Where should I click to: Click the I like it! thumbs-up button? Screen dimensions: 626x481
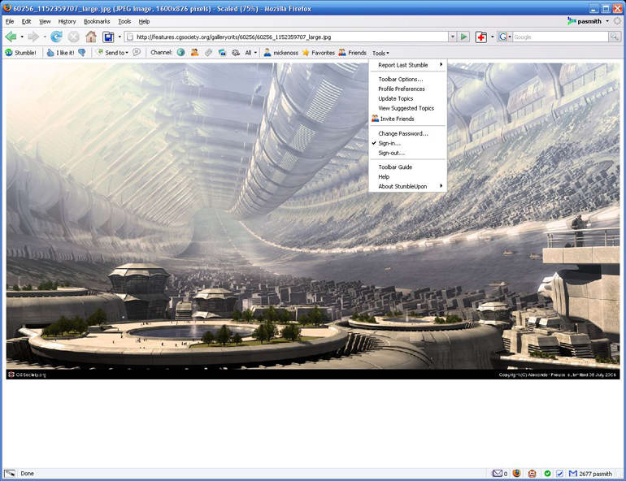(x=61, y=53)
